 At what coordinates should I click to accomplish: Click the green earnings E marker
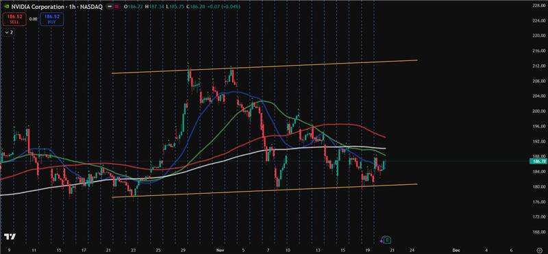click(387, 240)
